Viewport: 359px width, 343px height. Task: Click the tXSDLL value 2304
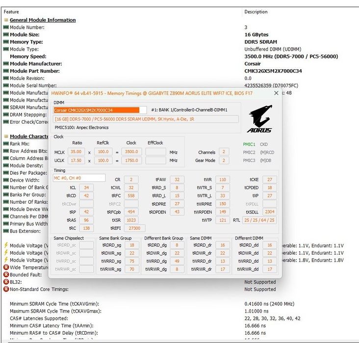(270, 212)
